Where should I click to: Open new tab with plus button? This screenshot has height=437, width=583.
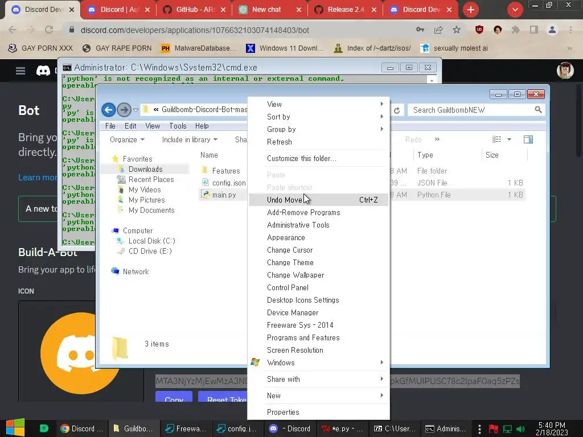471,10
